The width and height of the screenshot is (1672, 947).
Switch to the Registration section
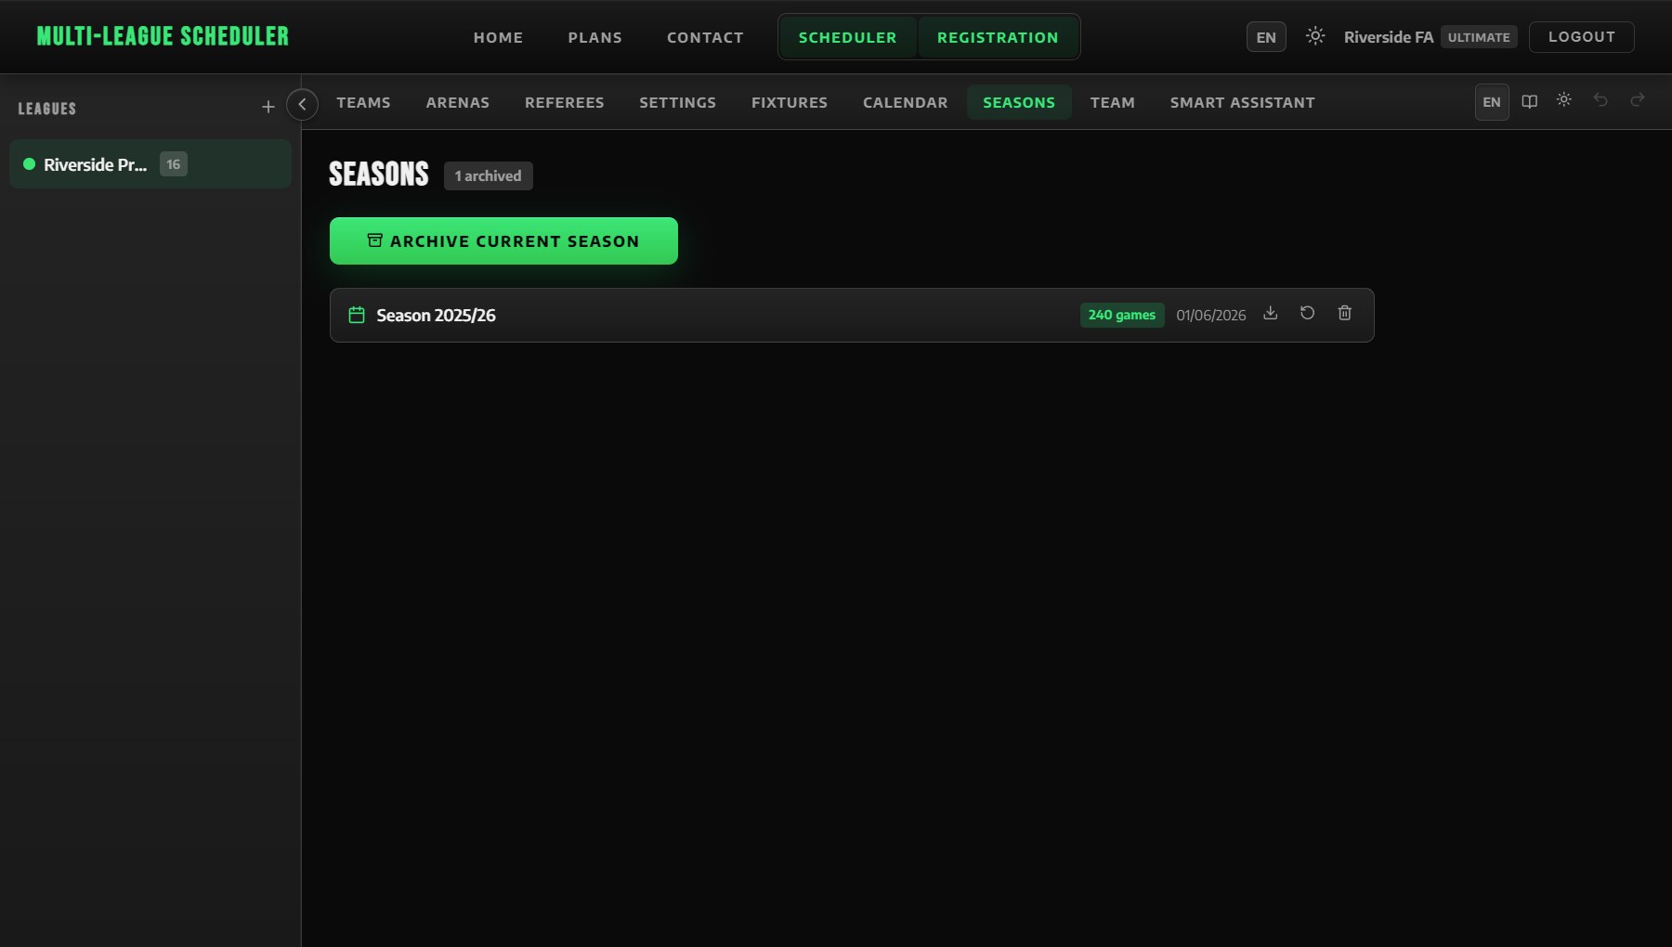click(998, 37)
